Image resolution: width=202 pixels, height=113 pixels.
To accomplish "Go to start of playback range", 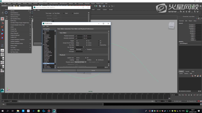I will [x=180, y=95].
